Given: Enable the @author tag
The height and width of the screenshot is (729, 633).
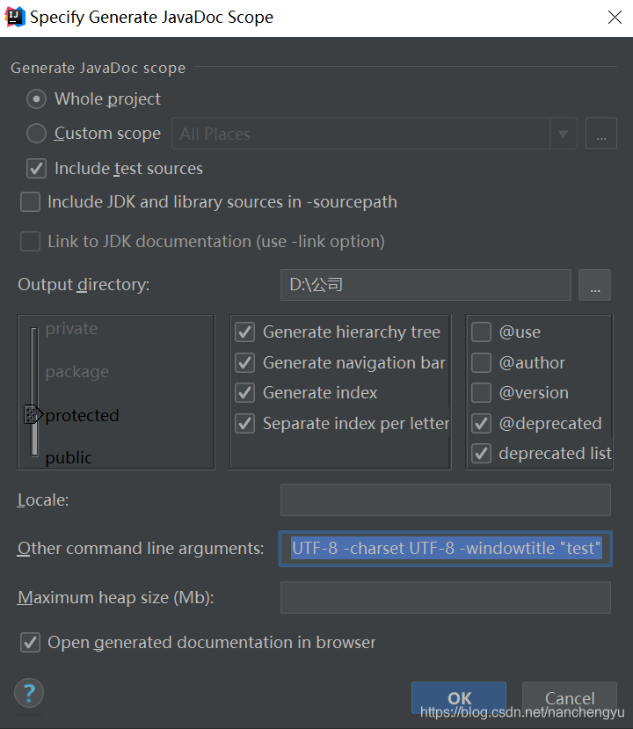Looking at the screenshot, I should [x=481, y=362].
